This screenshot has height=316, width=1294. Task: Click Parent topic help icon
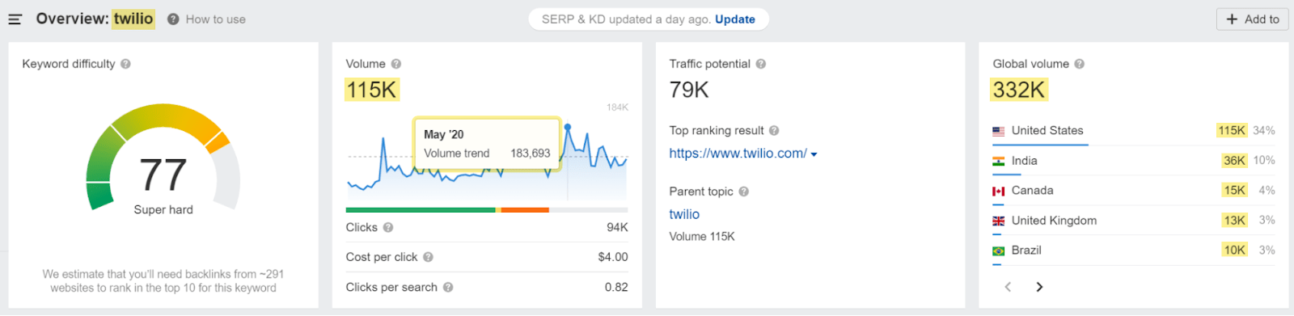click(744, 192)
